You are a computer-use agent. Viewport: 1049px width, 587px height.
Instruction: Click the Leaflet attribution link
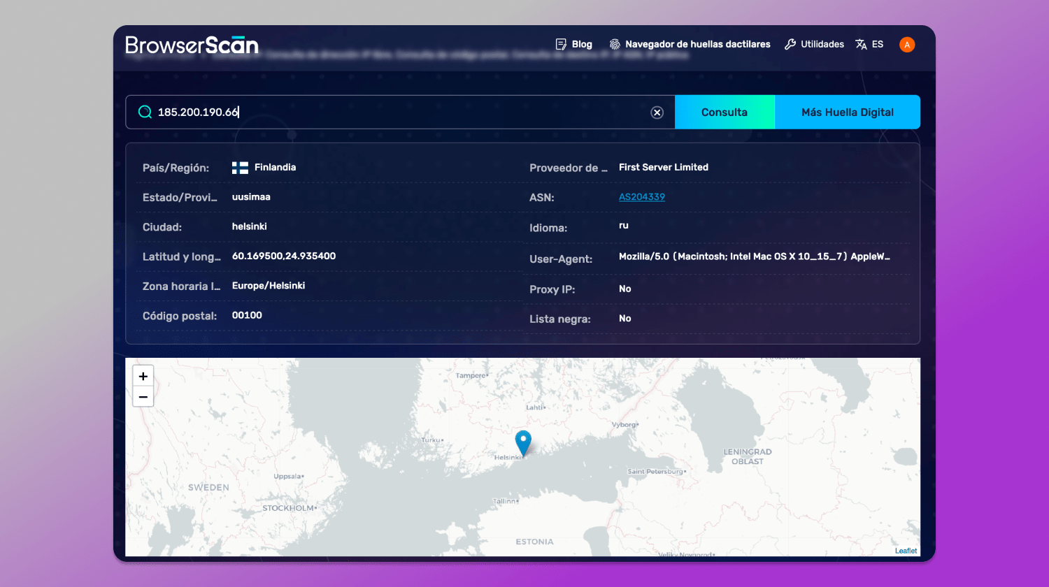[906, 551]
